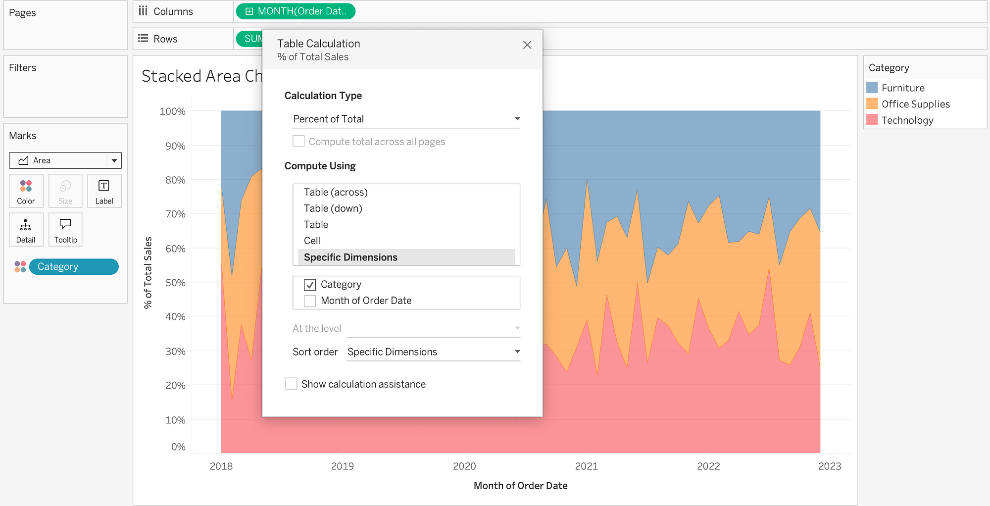The image size is (990, 506).
Task: Click the Furniture legend label
Action: 903,88
